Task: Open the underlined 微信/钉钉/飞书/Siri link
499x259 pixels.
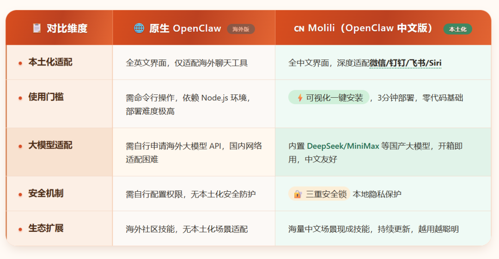Action: (406, 63)
